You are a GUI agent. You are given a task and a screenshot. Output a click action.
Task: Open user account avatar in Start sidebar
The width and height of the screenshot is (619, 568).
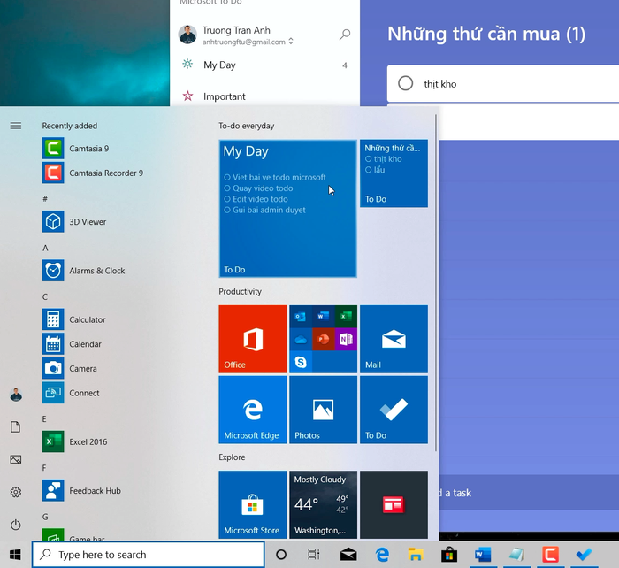click(x=16, y=395)
